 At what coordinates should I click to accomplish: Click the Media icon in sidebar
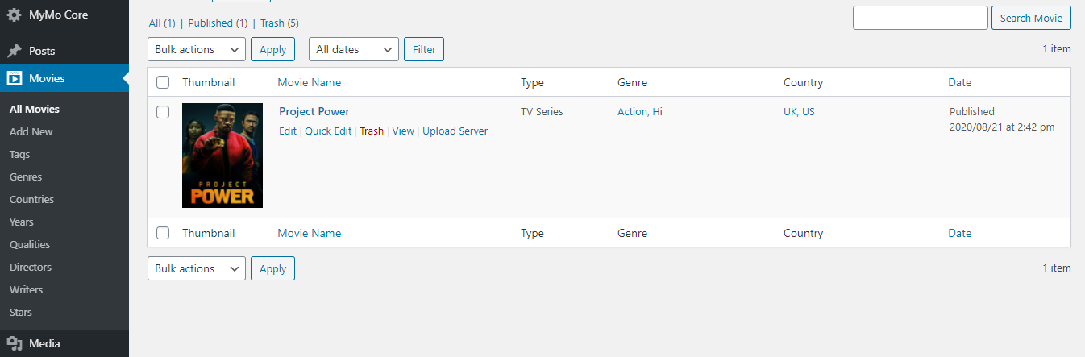click(x=15, y=343)
